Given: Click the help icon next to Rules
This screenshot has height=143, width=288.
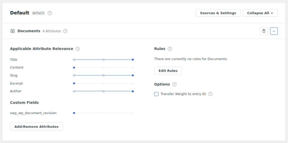Looking at the screenshot, I should 170,49.
